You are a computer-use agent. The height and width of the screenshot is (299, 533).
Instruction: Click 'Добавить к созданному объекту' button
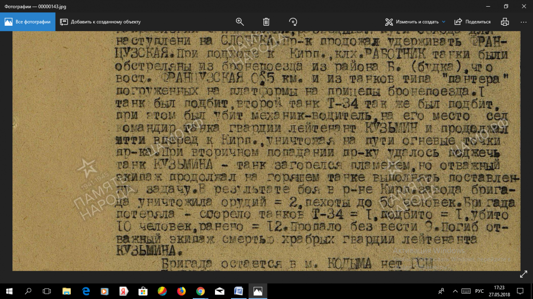pyautogui.click(x=100, y=22)
